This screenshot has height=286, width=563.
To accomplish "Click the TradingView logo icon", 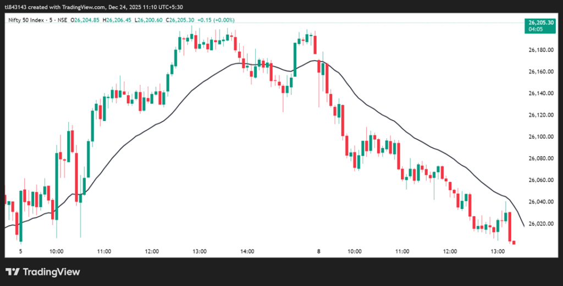I will point(13,272).
